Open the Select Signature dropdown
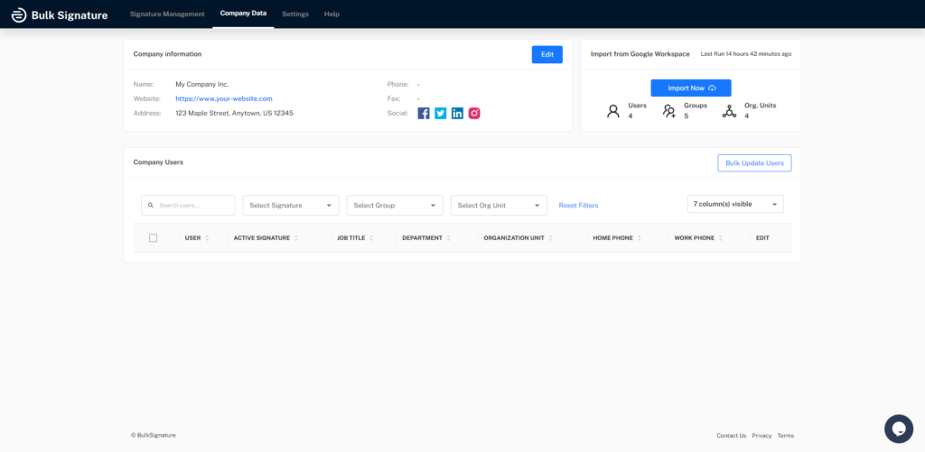Viewport: 925px width, 452px height. (291, 205)
